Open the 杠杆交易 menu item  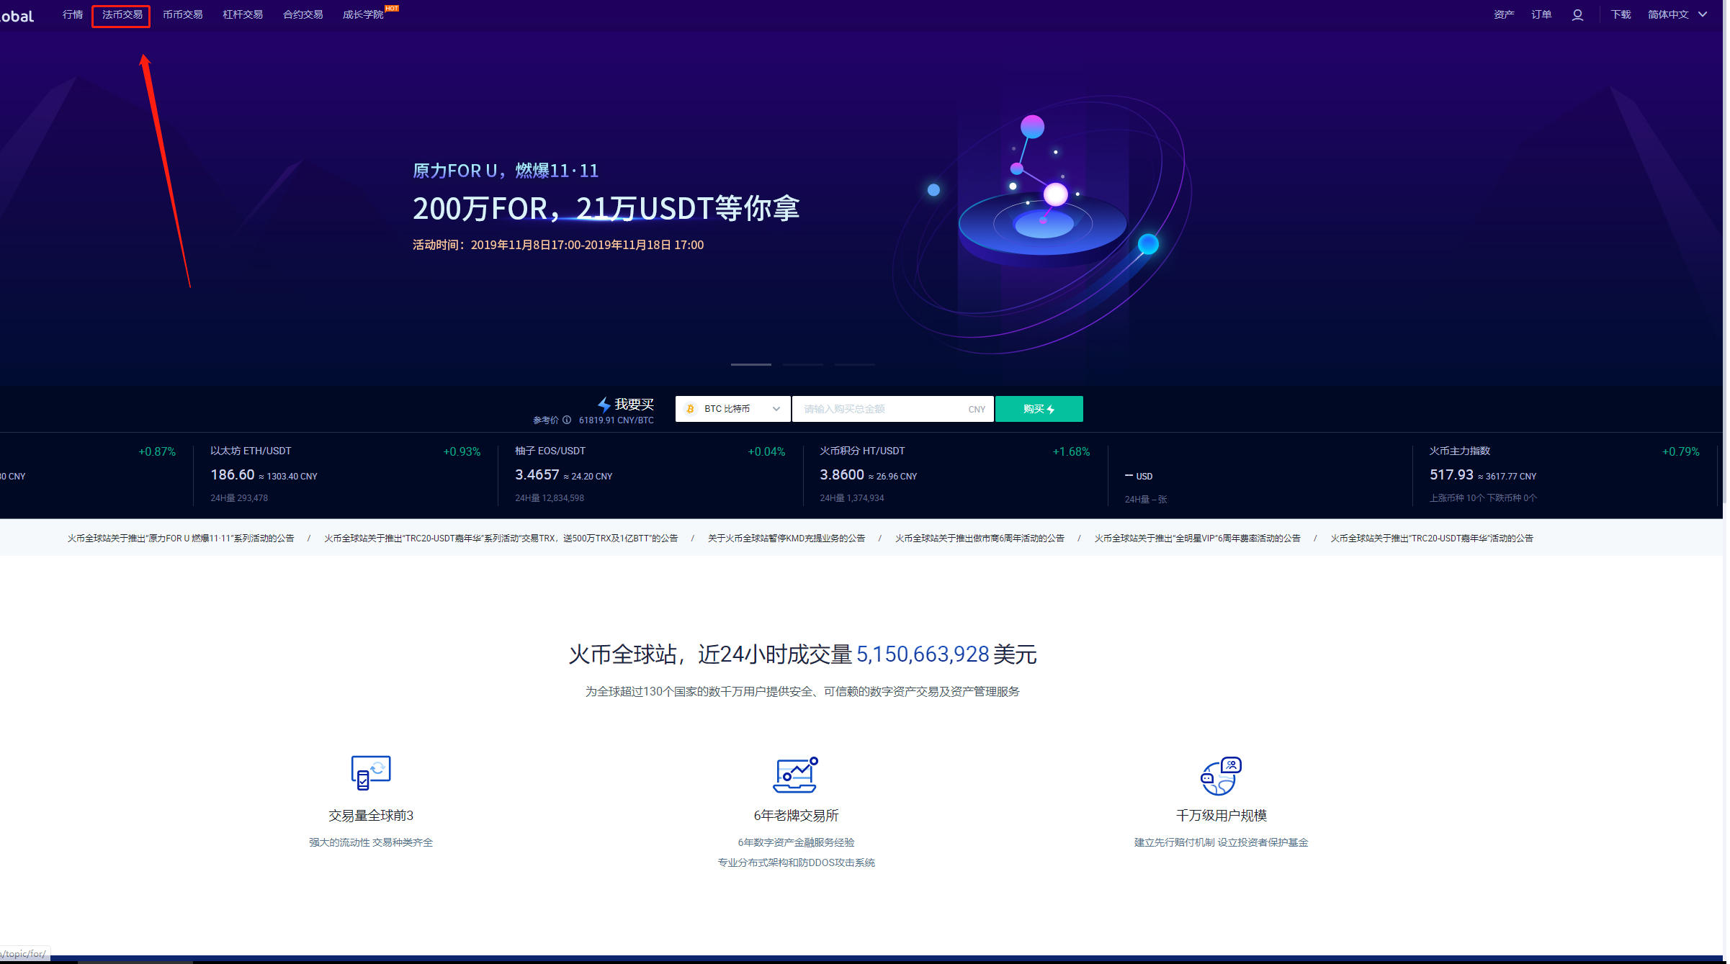point(243,14)
